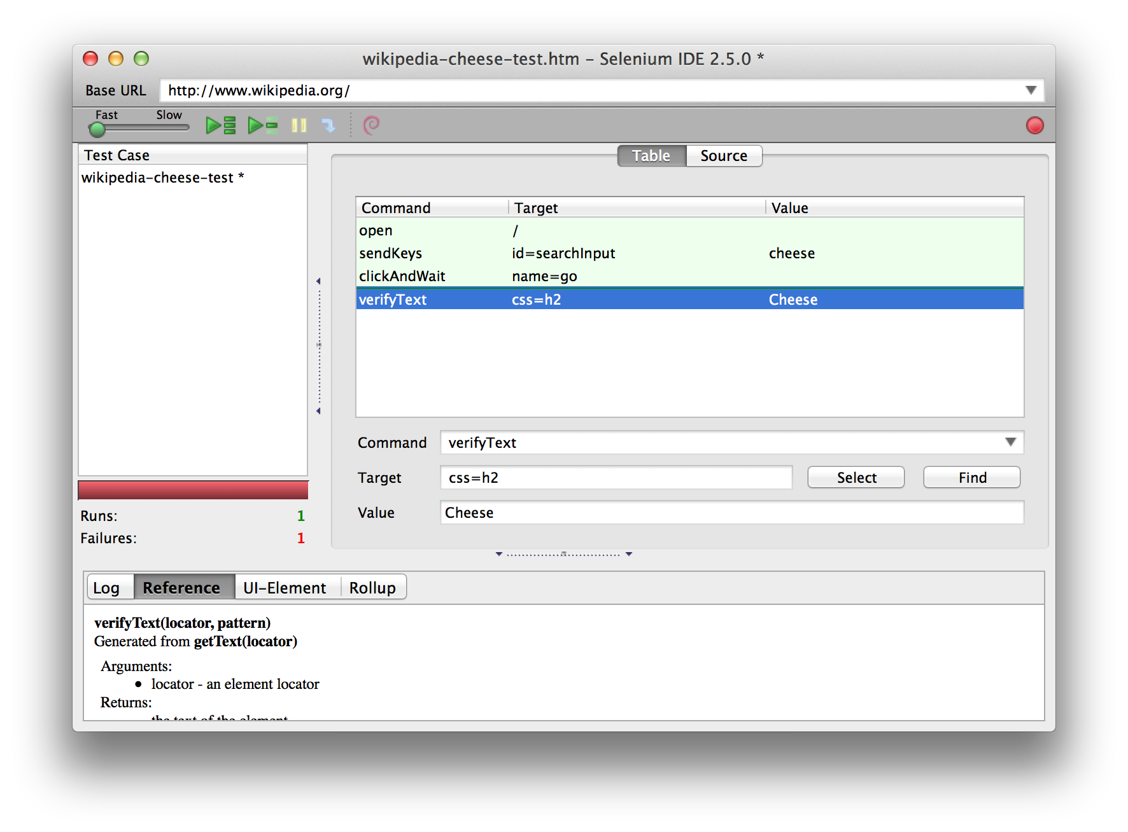Open the Rollup tab
1128x832 pixels.
click(x=372, y=588)
